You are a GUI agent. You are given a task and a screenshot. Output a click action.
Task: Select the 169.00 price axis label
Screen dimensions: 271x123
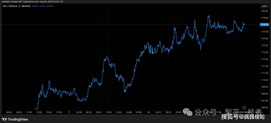(x=265, y=87)
